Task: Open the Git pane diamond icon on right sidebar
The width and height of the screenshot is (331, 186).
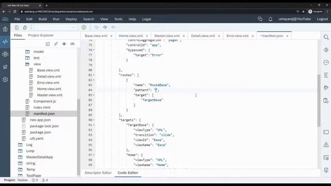Action: tap(326, 50)
